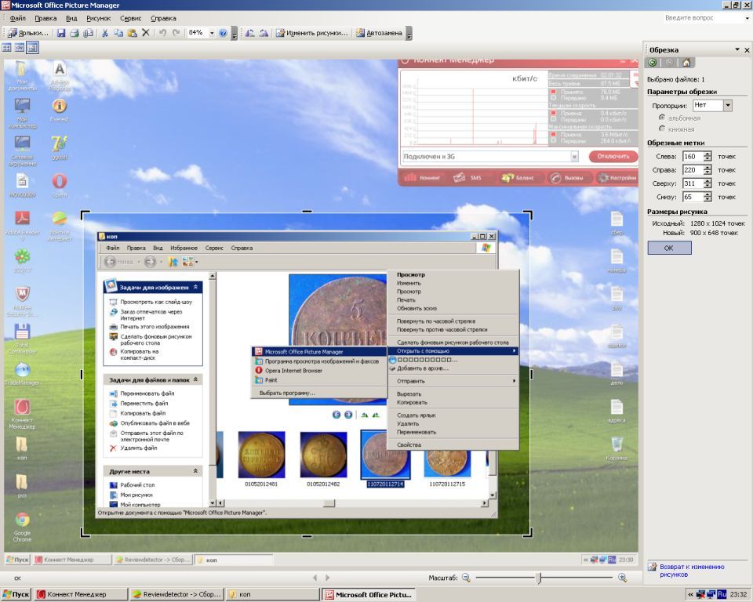Click the Print icon in the toolbar

click(75, 33)
